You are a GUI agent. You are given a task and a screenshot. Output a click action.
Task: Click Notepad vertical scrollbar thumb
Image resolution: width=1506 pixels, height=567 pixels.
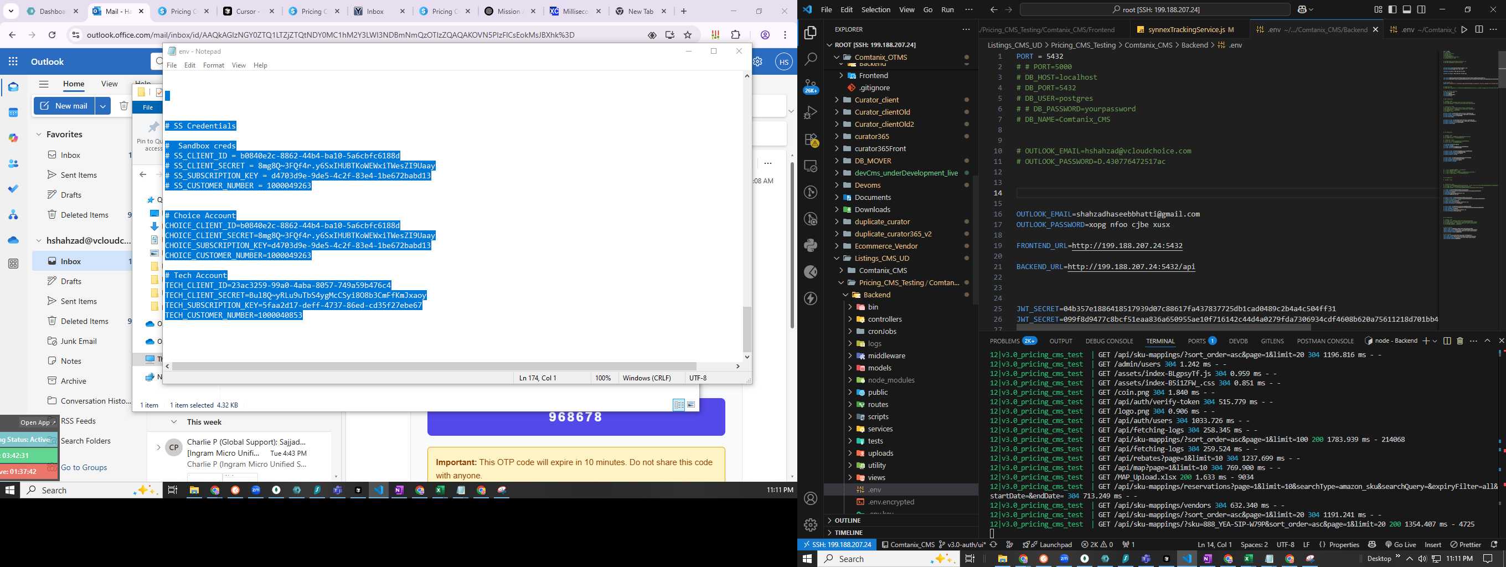pyautogui.click(x=746, y=328)
